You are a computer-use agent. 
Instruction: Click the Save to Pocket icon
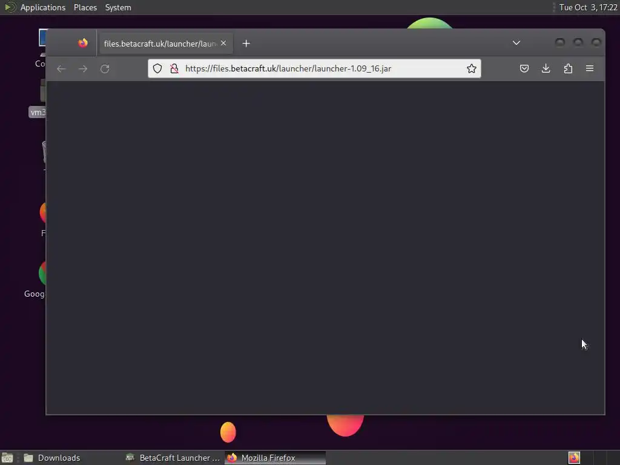(x=524, y=68)
